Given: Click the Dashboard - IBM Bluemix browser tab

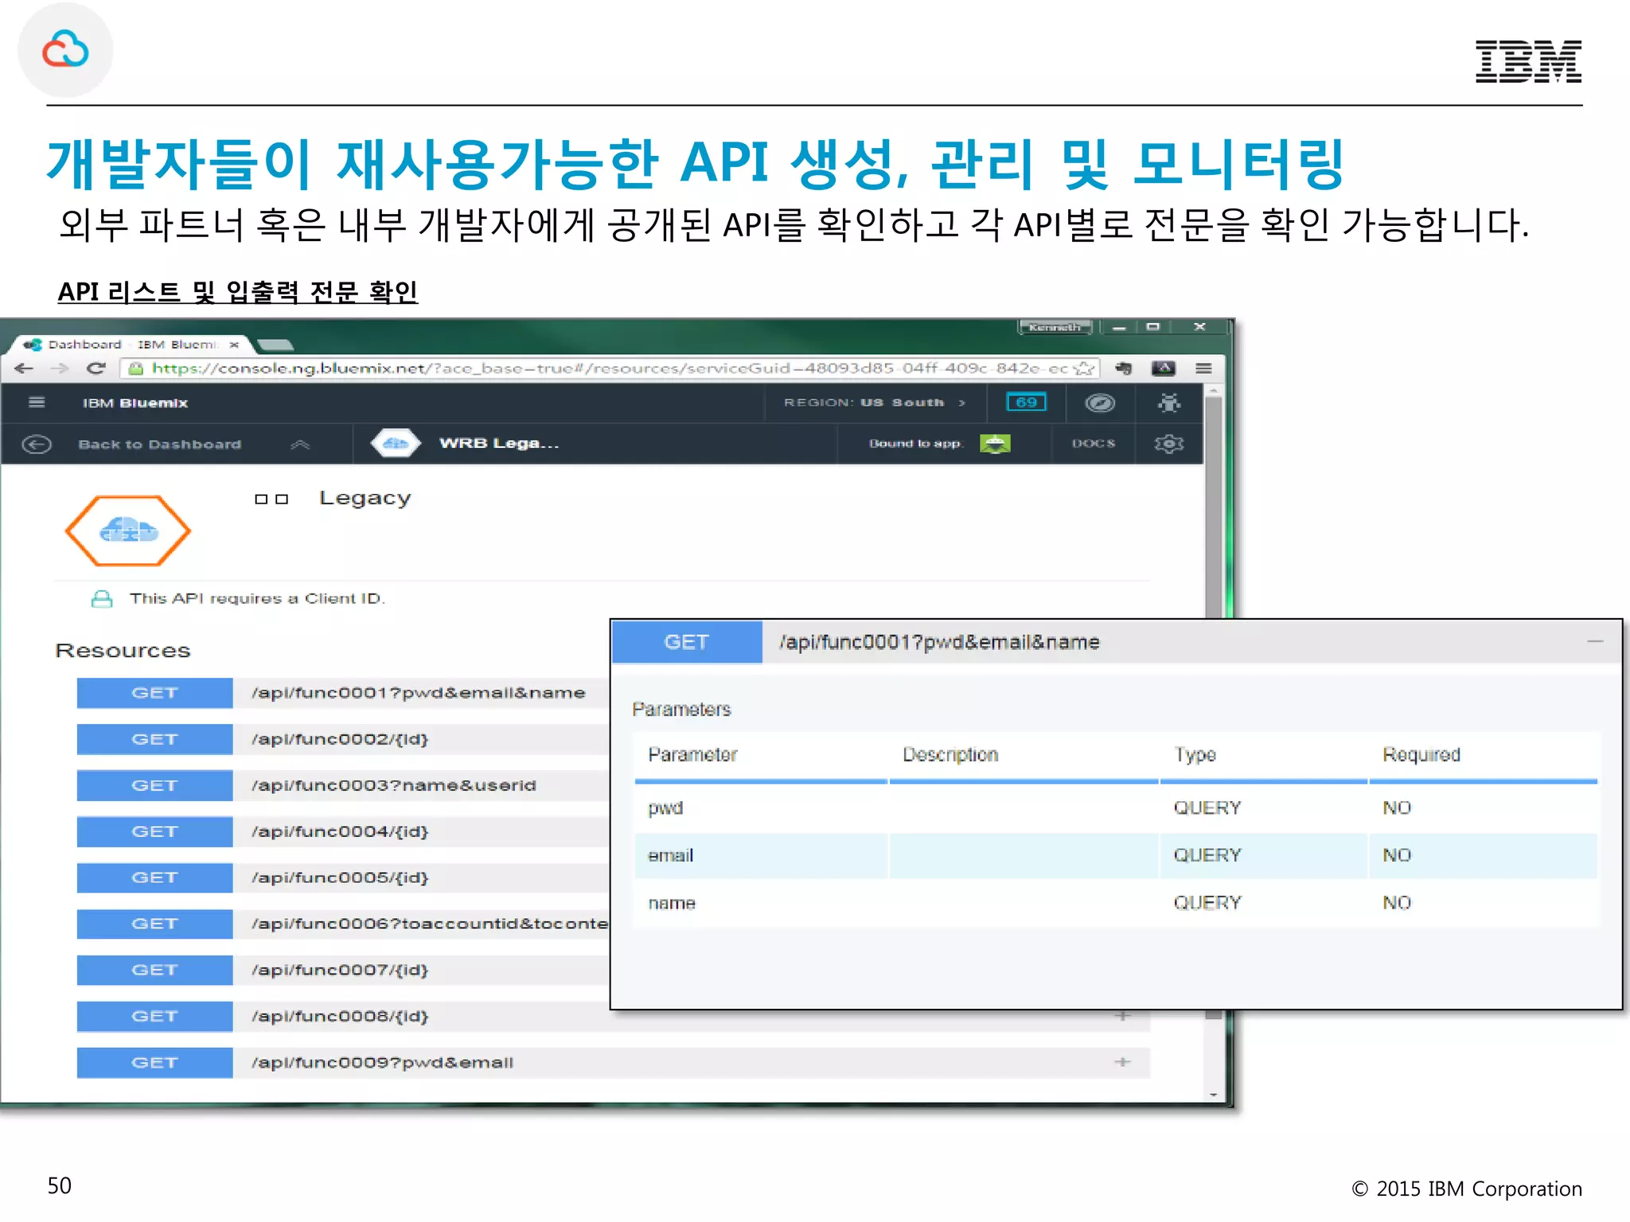Looking at the screenshot, I should 131,344.
